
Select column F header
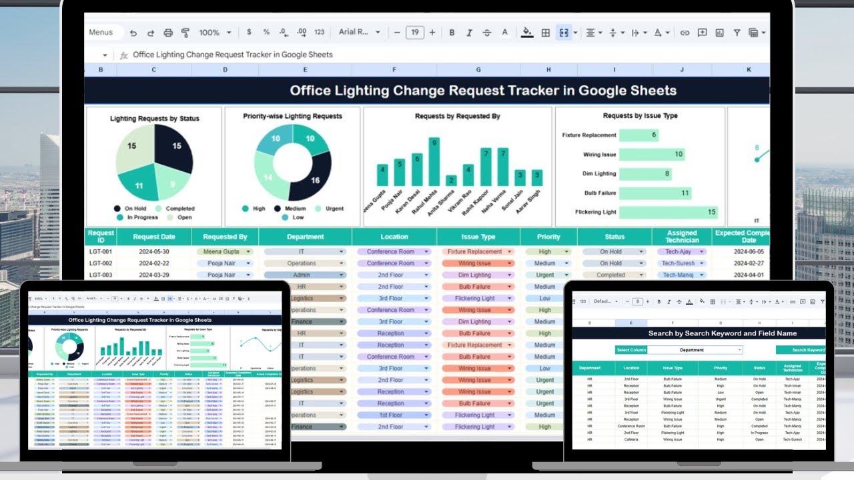coord(394,69)
